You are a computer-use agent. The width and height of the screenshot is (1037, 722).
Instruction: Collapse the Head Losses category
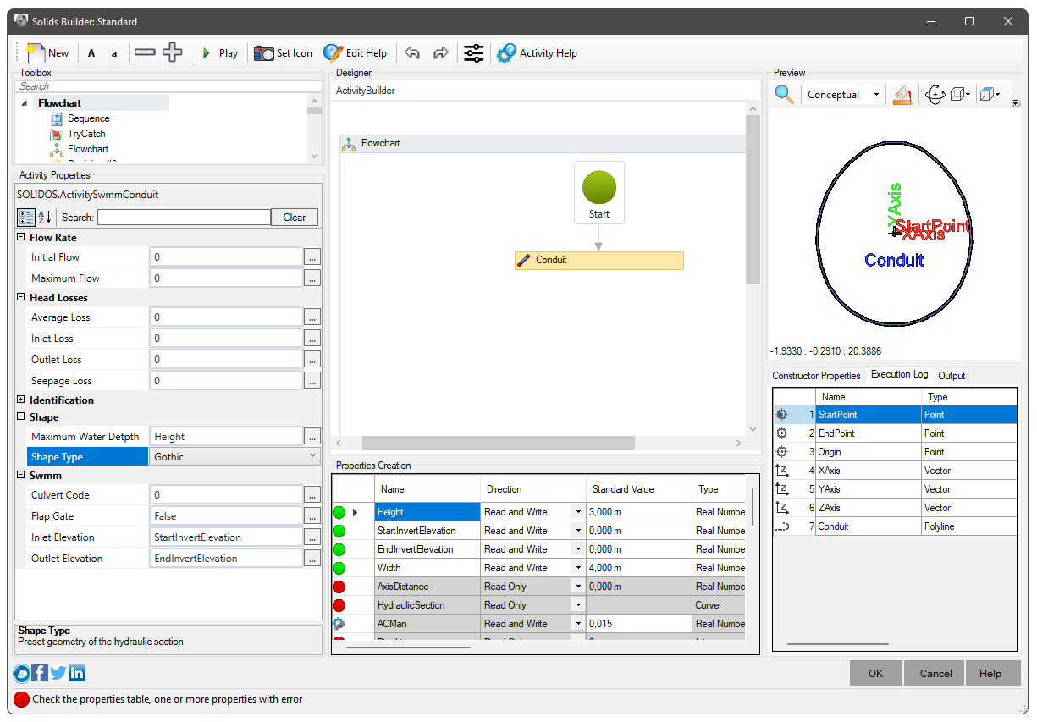point(21,298)
